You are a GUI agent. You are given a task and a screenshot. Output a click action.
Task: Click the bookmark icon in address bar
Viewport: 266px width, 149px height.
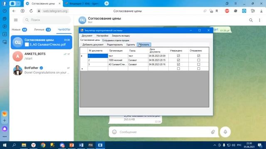217,11
